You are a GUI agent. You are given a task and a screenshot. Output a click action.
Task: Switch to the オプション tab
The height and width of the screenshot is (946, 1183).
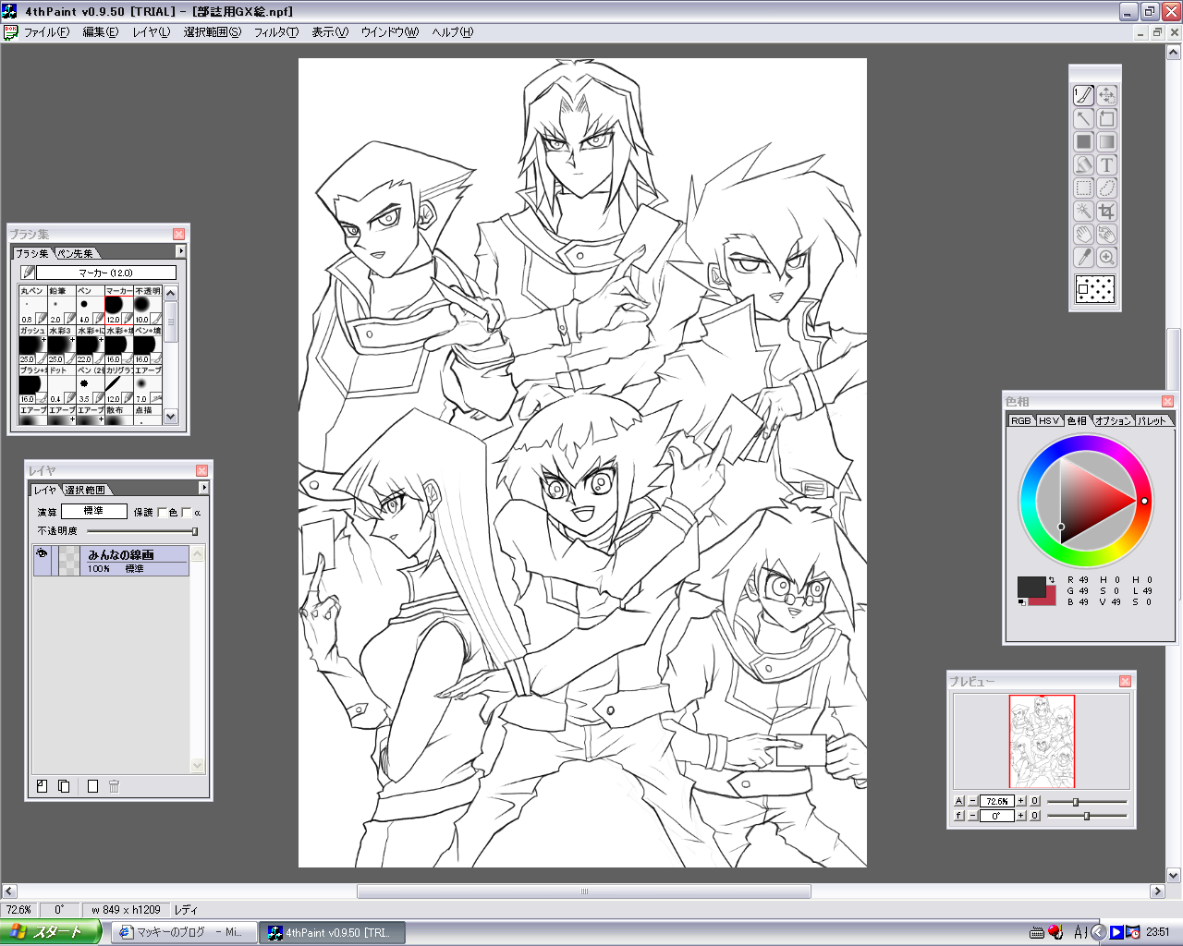pos(1113,420)
